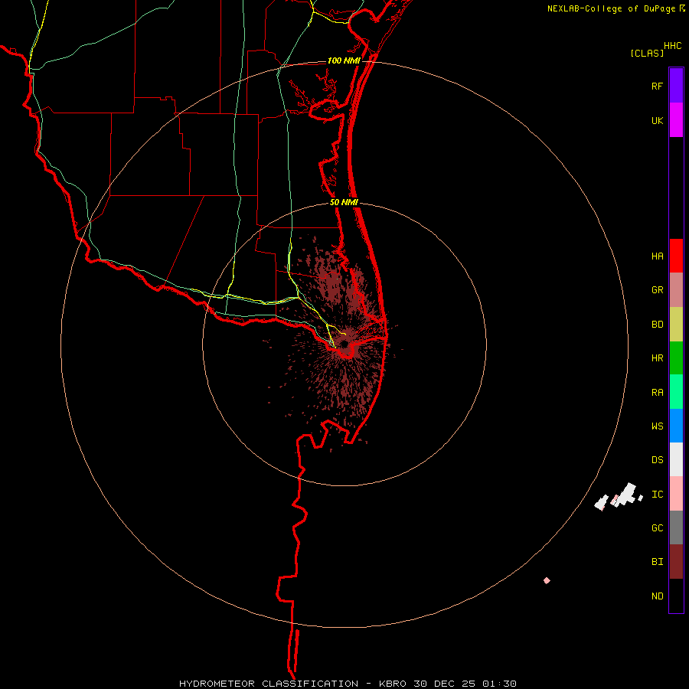
Task: Click the isolated pink ice crystal echo
Action: pos(547,580)
